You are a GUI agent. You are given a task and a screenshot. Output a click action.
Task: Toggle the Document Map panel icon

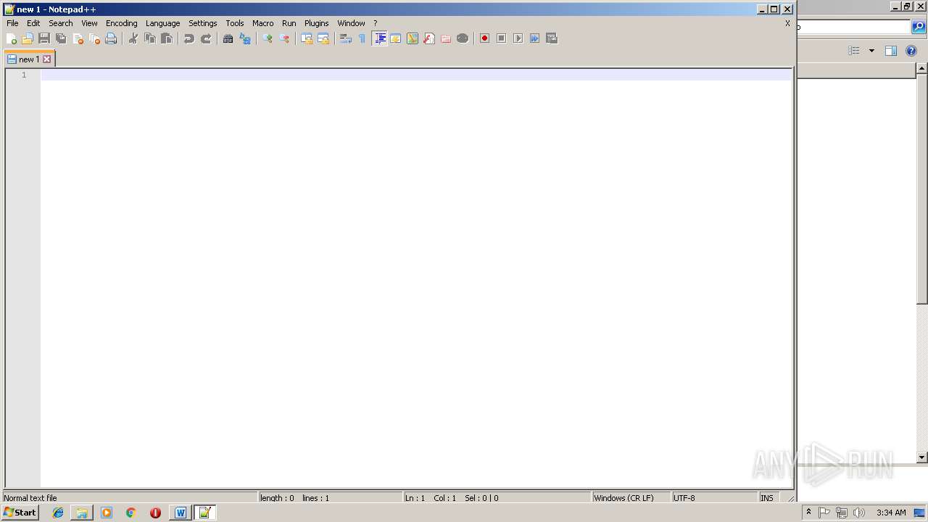coord(413,38)
